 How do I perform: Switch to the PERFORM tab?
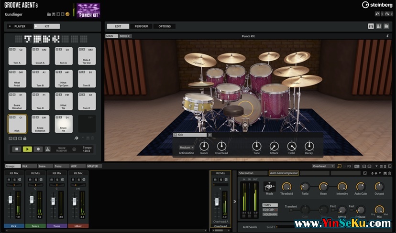(x=141, y=26)
